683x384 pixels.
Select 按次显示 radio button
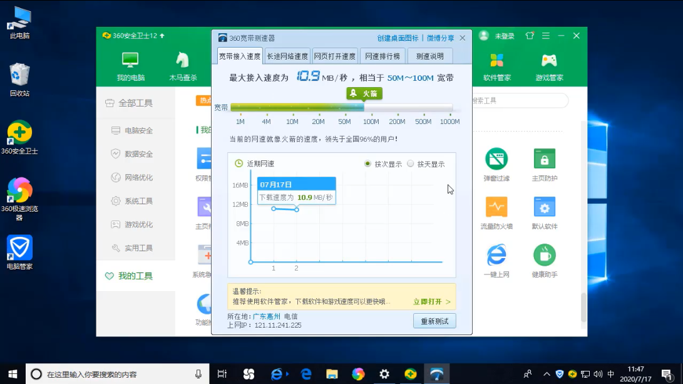tap(368, 164)
